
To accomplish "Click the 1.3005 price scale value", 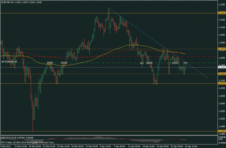I will (222, 42).
